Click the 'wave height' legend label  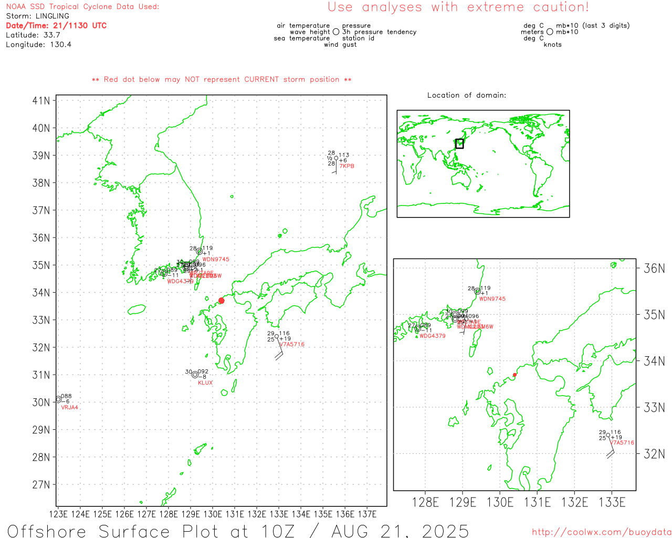point(310,32)
